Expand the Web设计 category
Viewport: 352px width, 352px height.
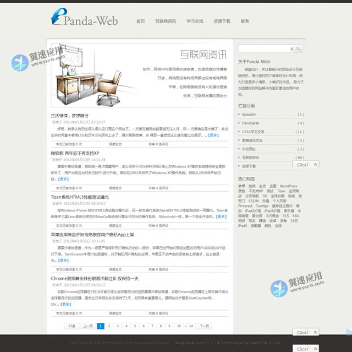(x=249, y=115)
